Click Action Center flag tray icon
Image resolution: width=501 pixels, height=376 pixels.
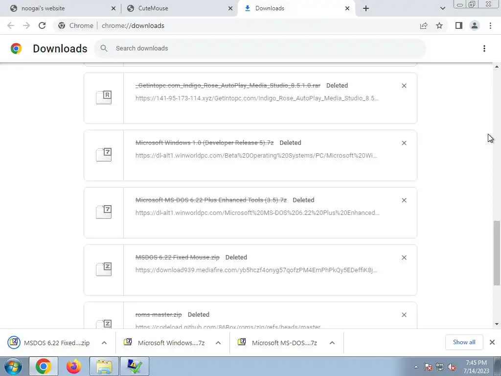pos(428,367)
